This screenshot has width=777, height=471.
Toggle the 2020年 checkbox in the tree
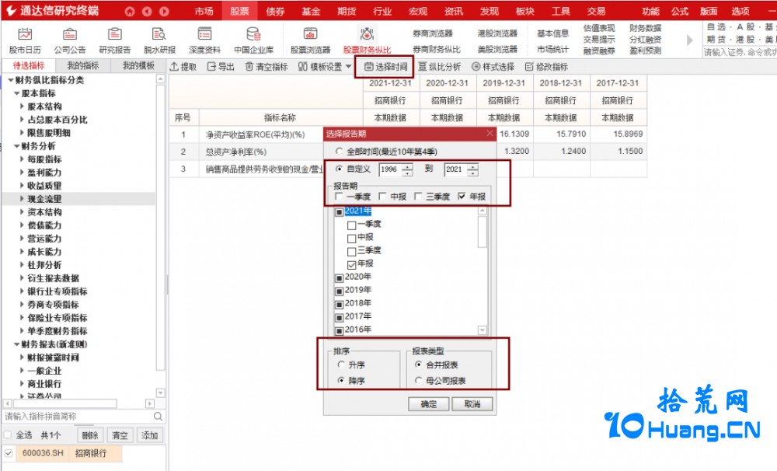point(340,277)
